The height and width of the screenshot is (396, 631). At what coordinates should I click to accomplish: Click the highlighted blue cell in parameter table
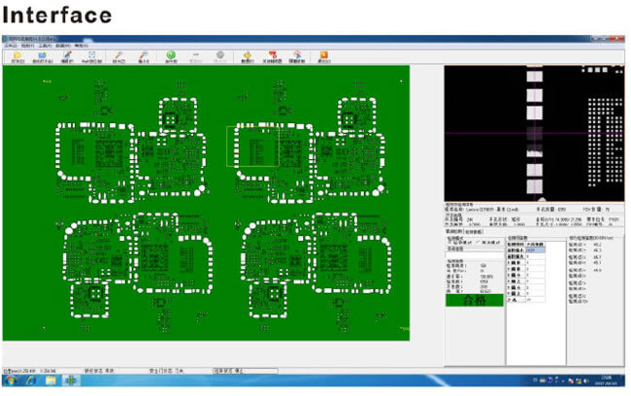point(536,249)
